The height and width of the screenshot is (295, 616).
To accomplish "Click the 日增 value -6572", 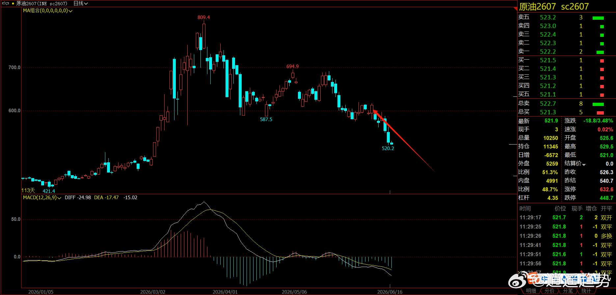I will 551,155.
